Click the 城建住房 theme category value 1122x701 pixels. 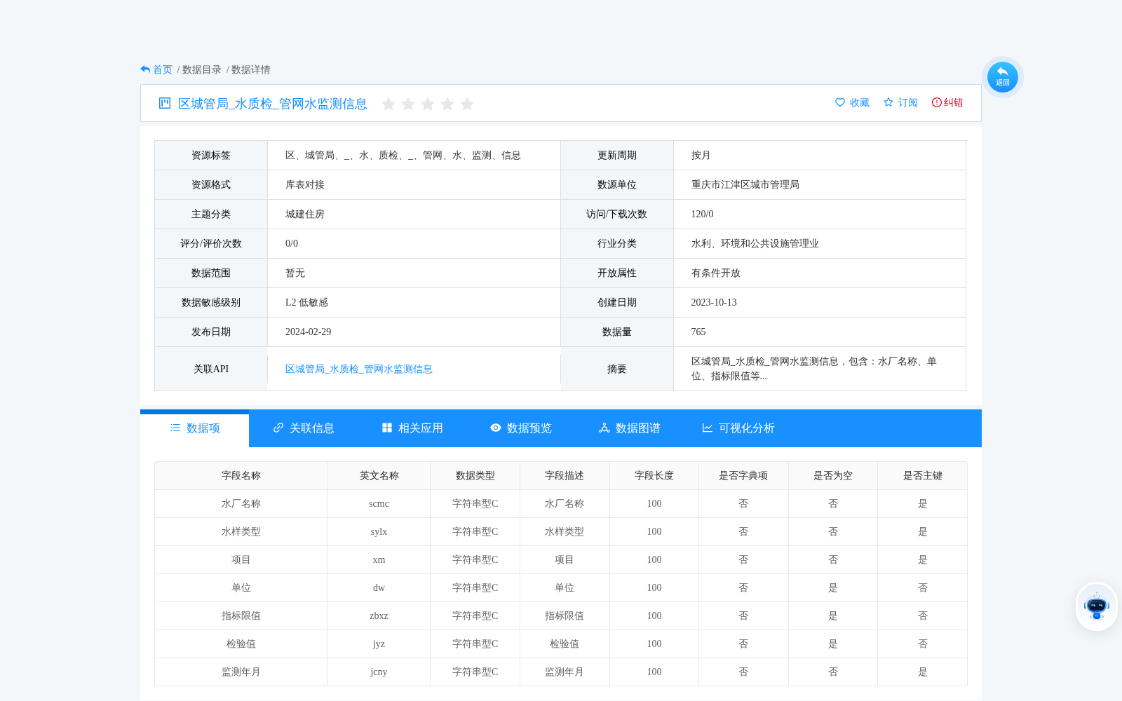point(305,214)
